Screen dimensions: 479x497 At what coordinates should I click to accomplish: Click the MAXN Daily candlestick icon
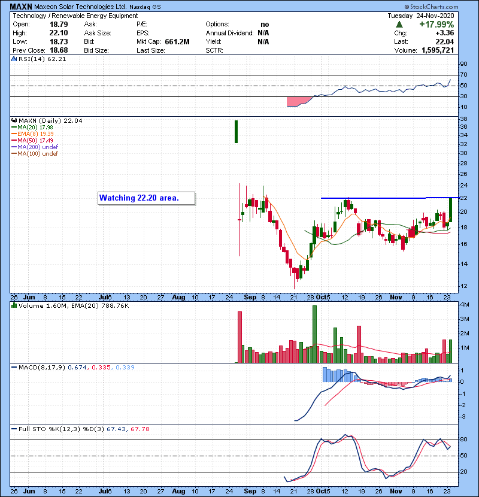[x=14, y=120]
